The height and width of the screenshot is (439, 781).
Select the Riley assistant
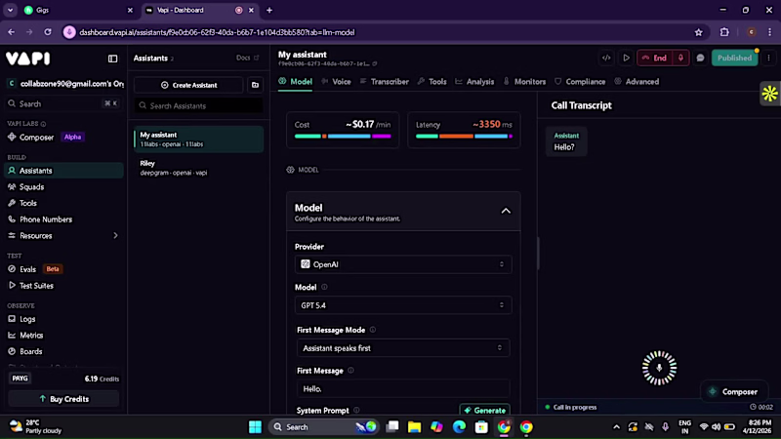click(198, 168)
